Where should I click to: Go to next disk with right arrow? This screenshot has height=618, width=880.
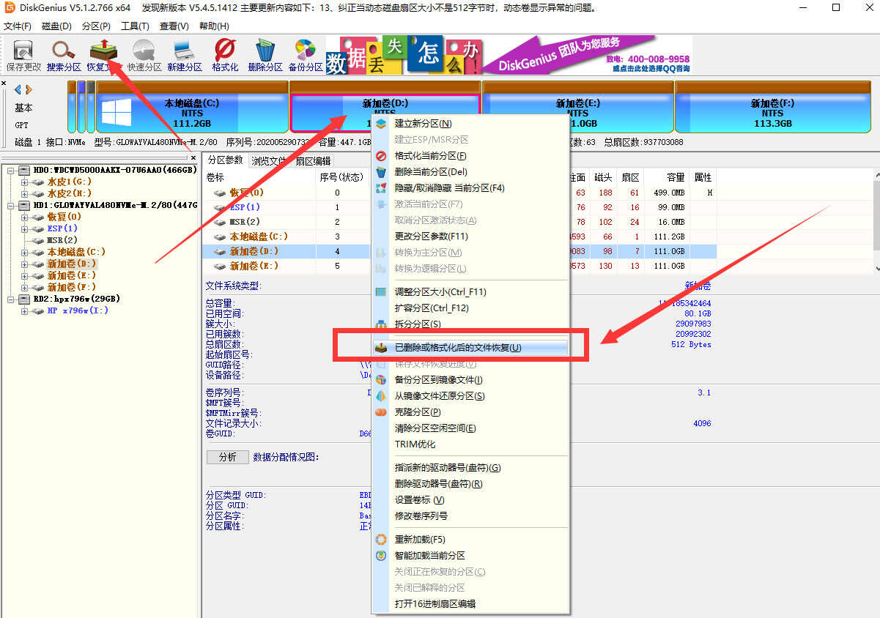[29, 89]
